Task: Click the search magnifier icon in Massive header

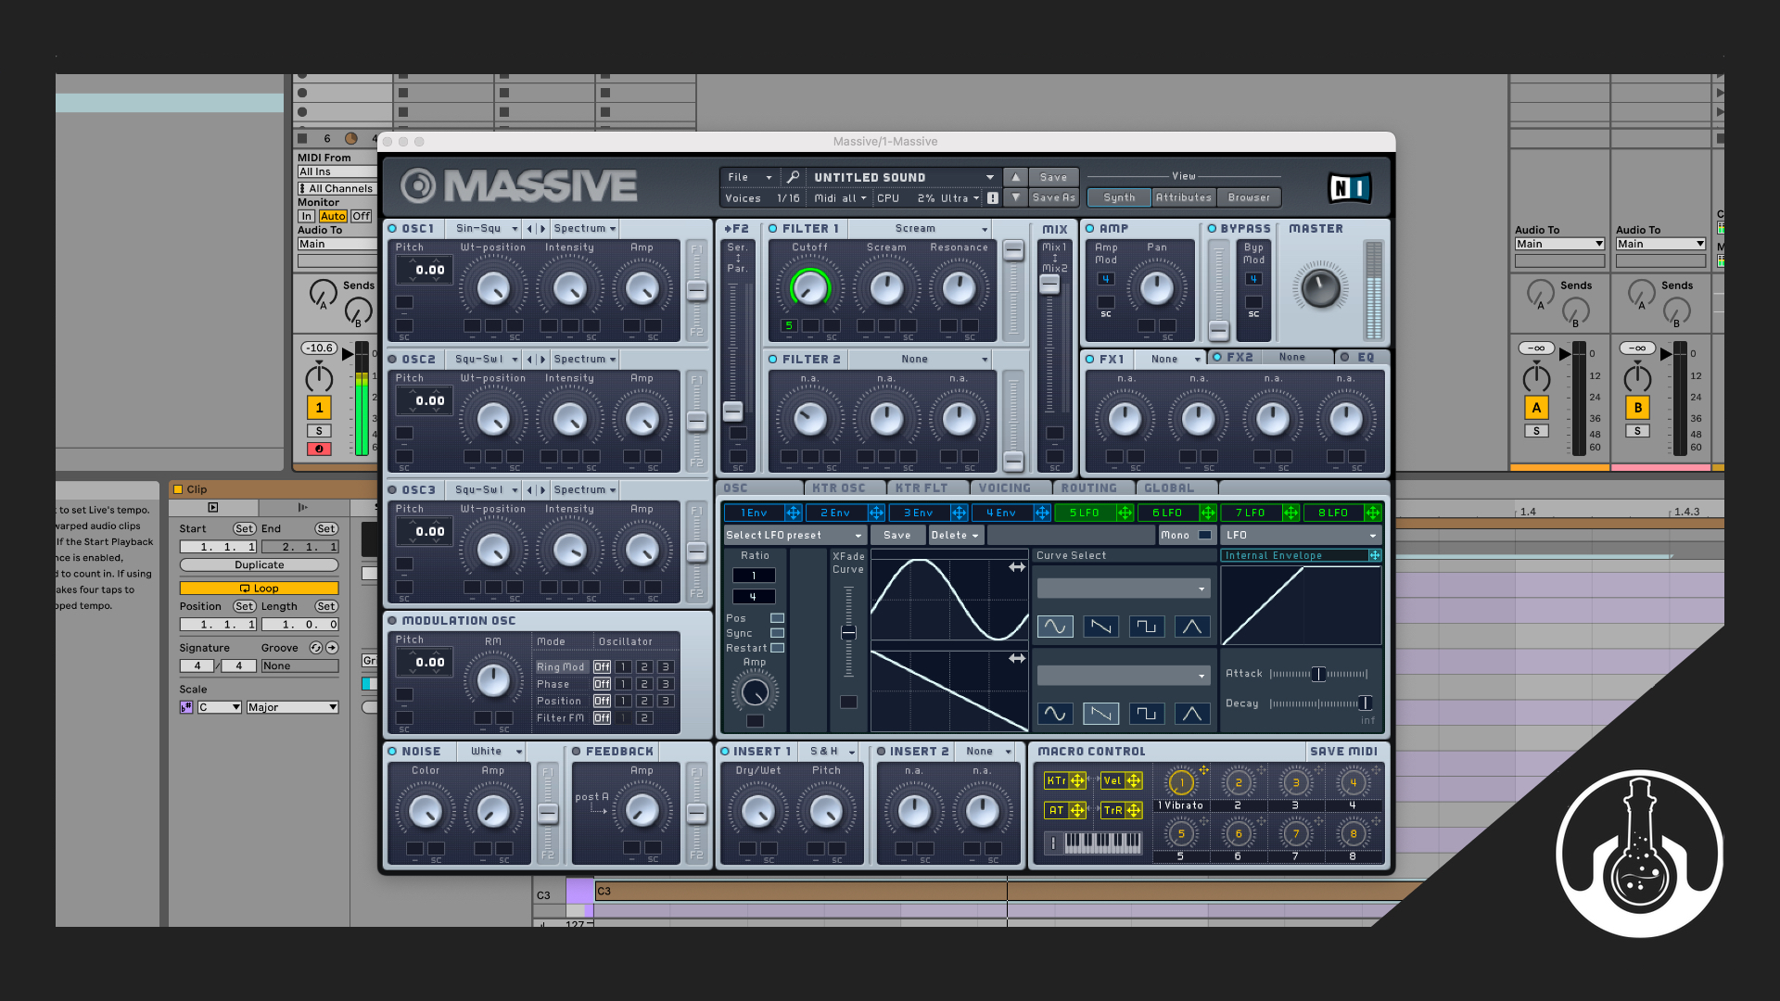Action: point(793,177)
